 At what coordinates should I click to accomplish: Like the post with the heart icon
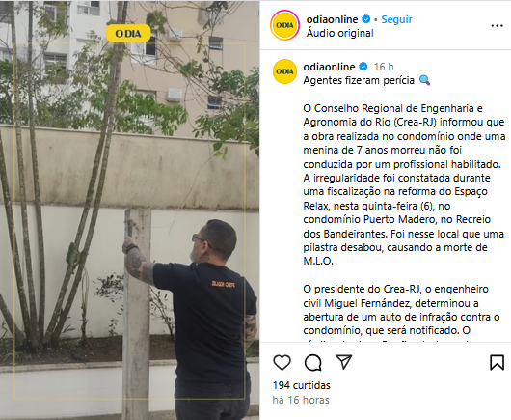(x=282, y=363)
